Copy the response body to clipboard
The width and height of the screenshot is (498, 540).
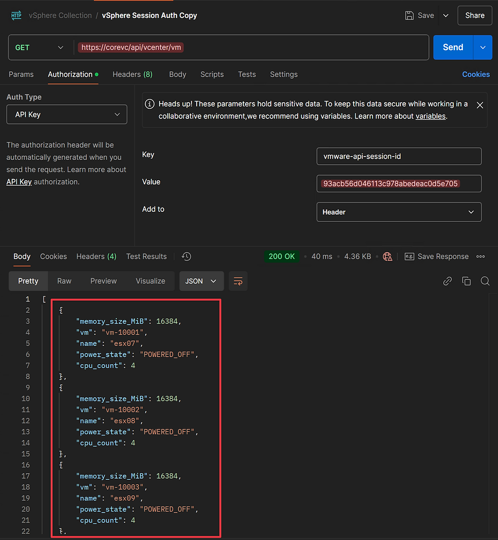[466, 281]
